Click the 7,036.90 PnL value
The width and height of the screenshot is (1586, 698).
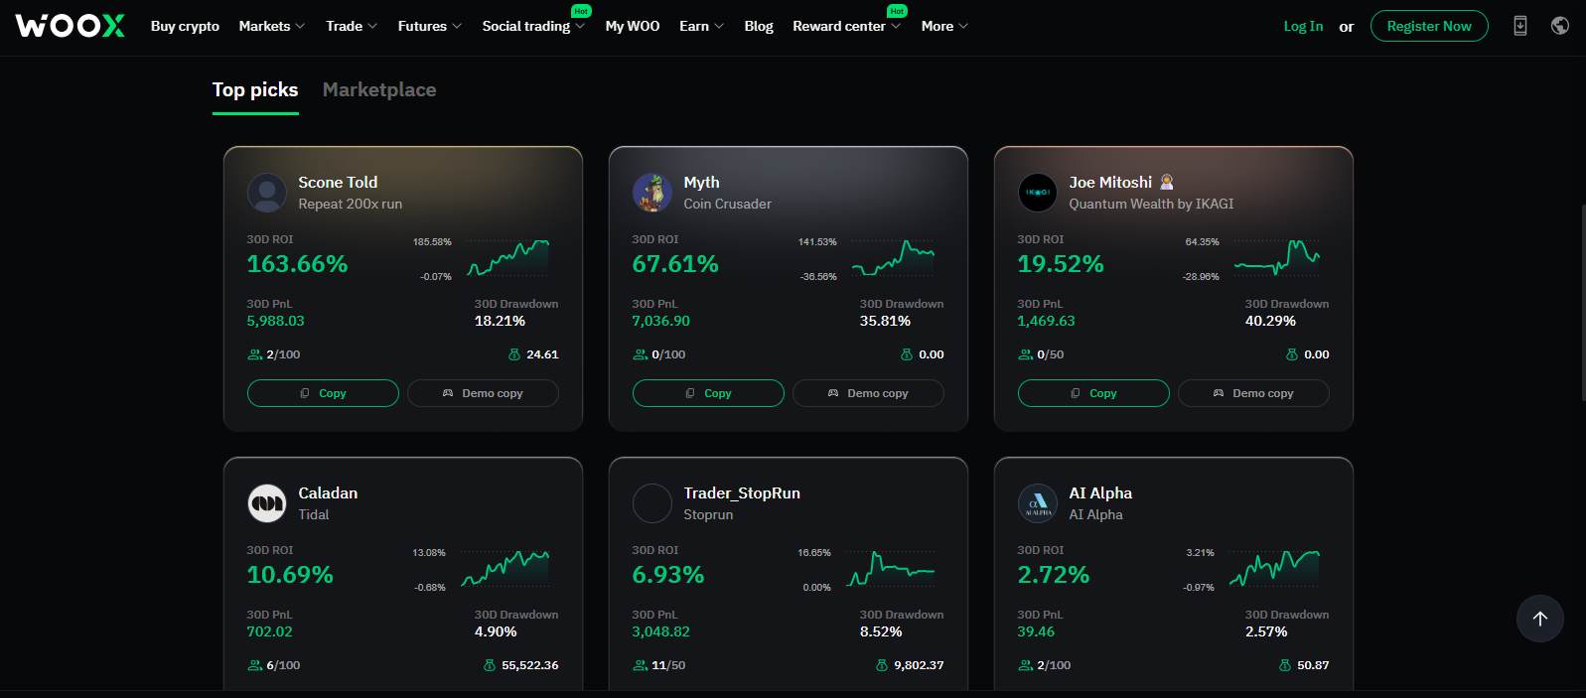tap(660, 321)
